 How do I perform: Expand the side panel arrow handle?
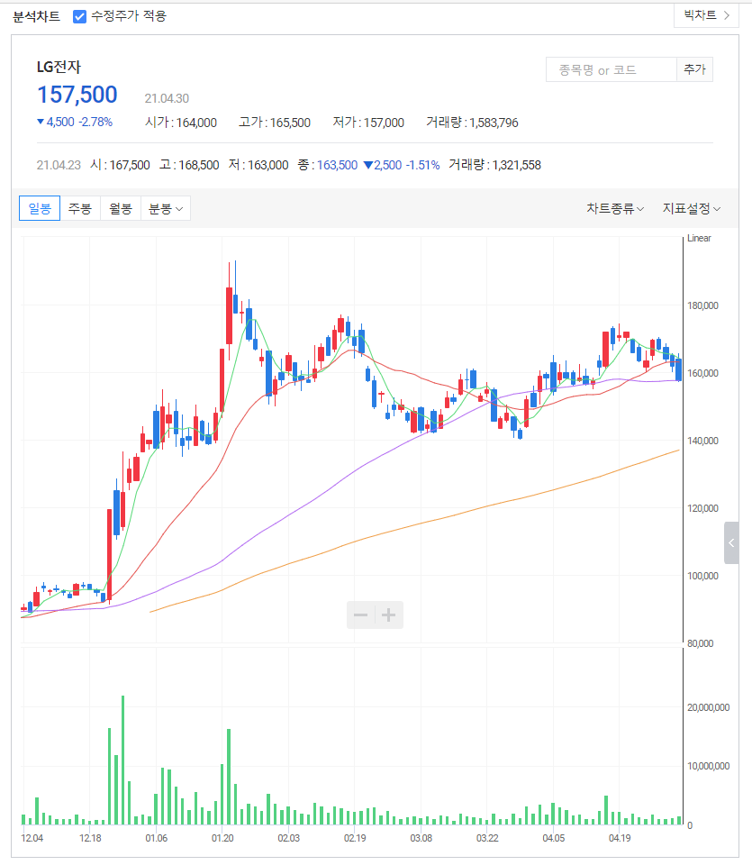(x=731, y=542)
